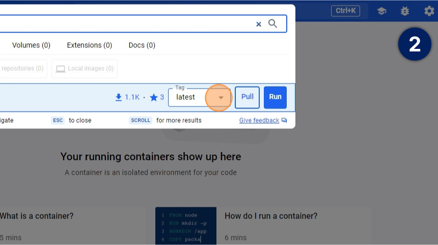Clear the search field with the X icon

[x=258, y=24]
